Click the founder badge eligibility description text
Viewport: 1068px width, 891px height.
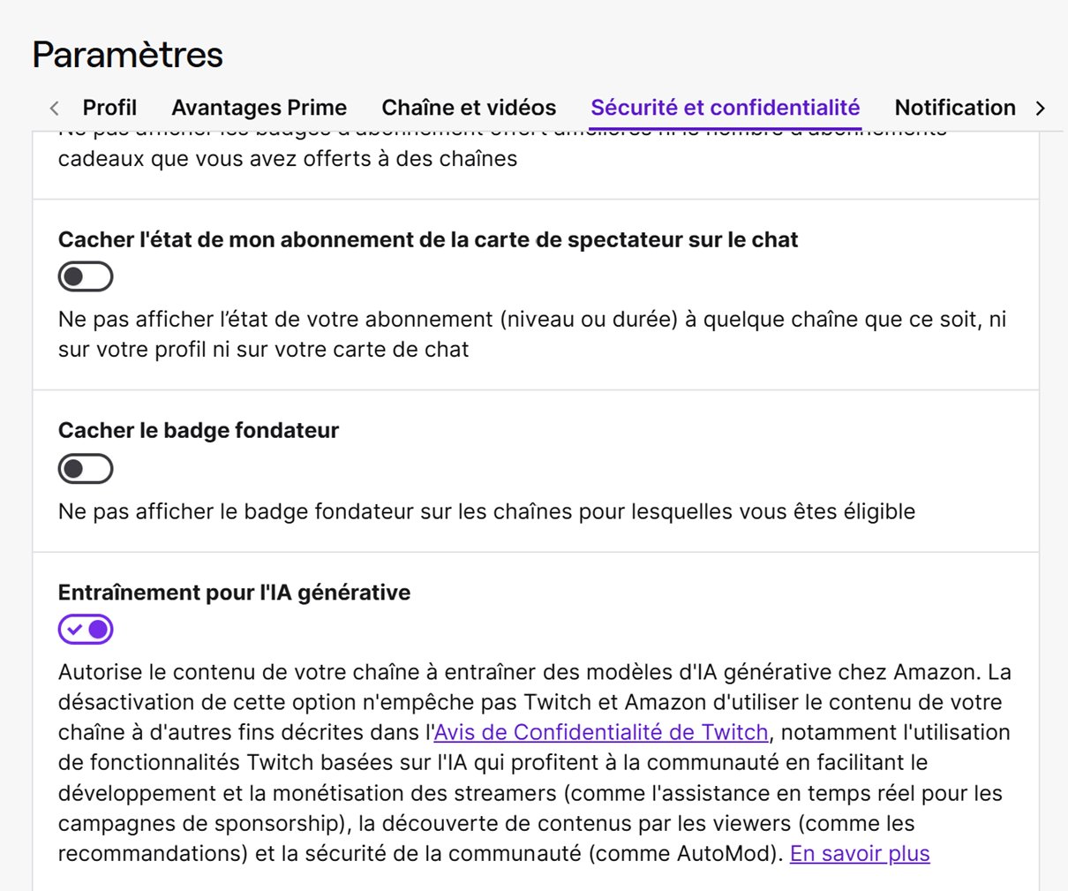coord(486,511)
